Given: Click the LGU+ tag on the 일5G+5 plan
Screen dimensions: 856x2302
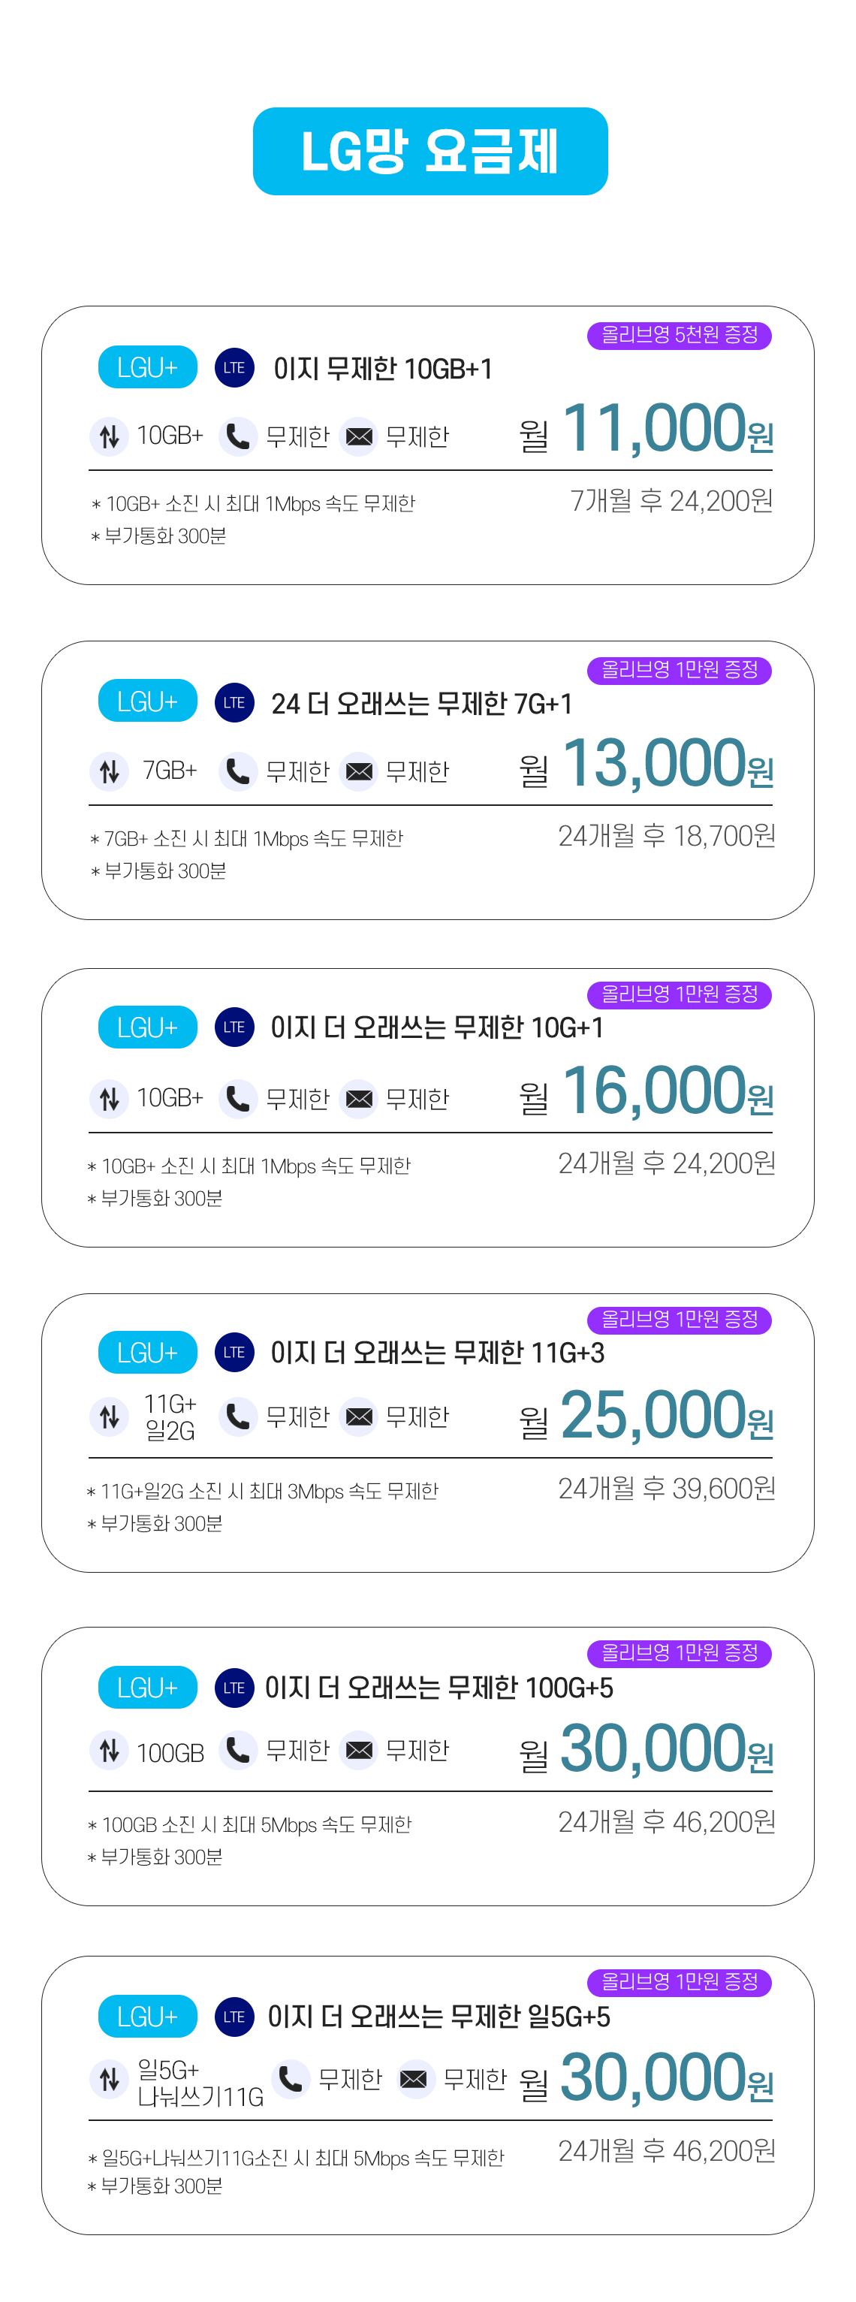Looking at the screenshot, I should click(x=147, y=2016).
